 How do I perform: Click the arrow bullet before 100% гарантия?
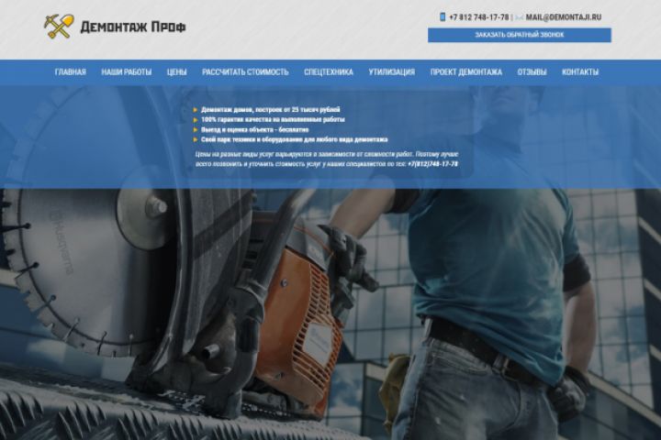196,120
